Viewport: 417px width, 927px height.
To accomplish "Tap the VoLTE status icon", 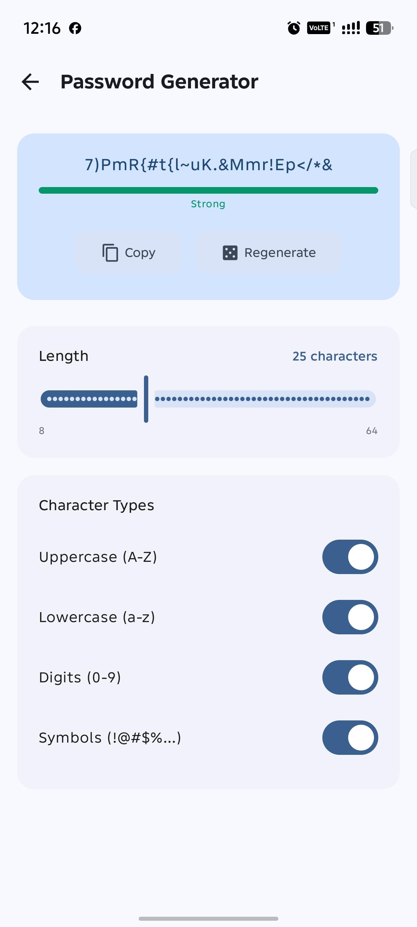I will [319, 28].
